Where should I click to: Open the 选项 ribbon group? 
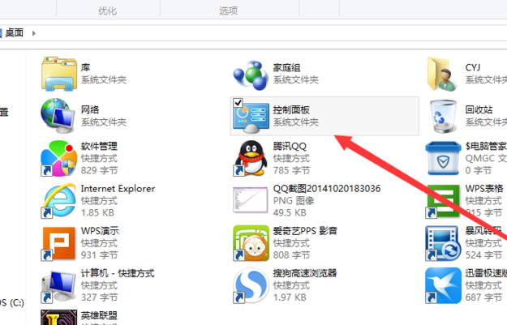pos(228,11)
